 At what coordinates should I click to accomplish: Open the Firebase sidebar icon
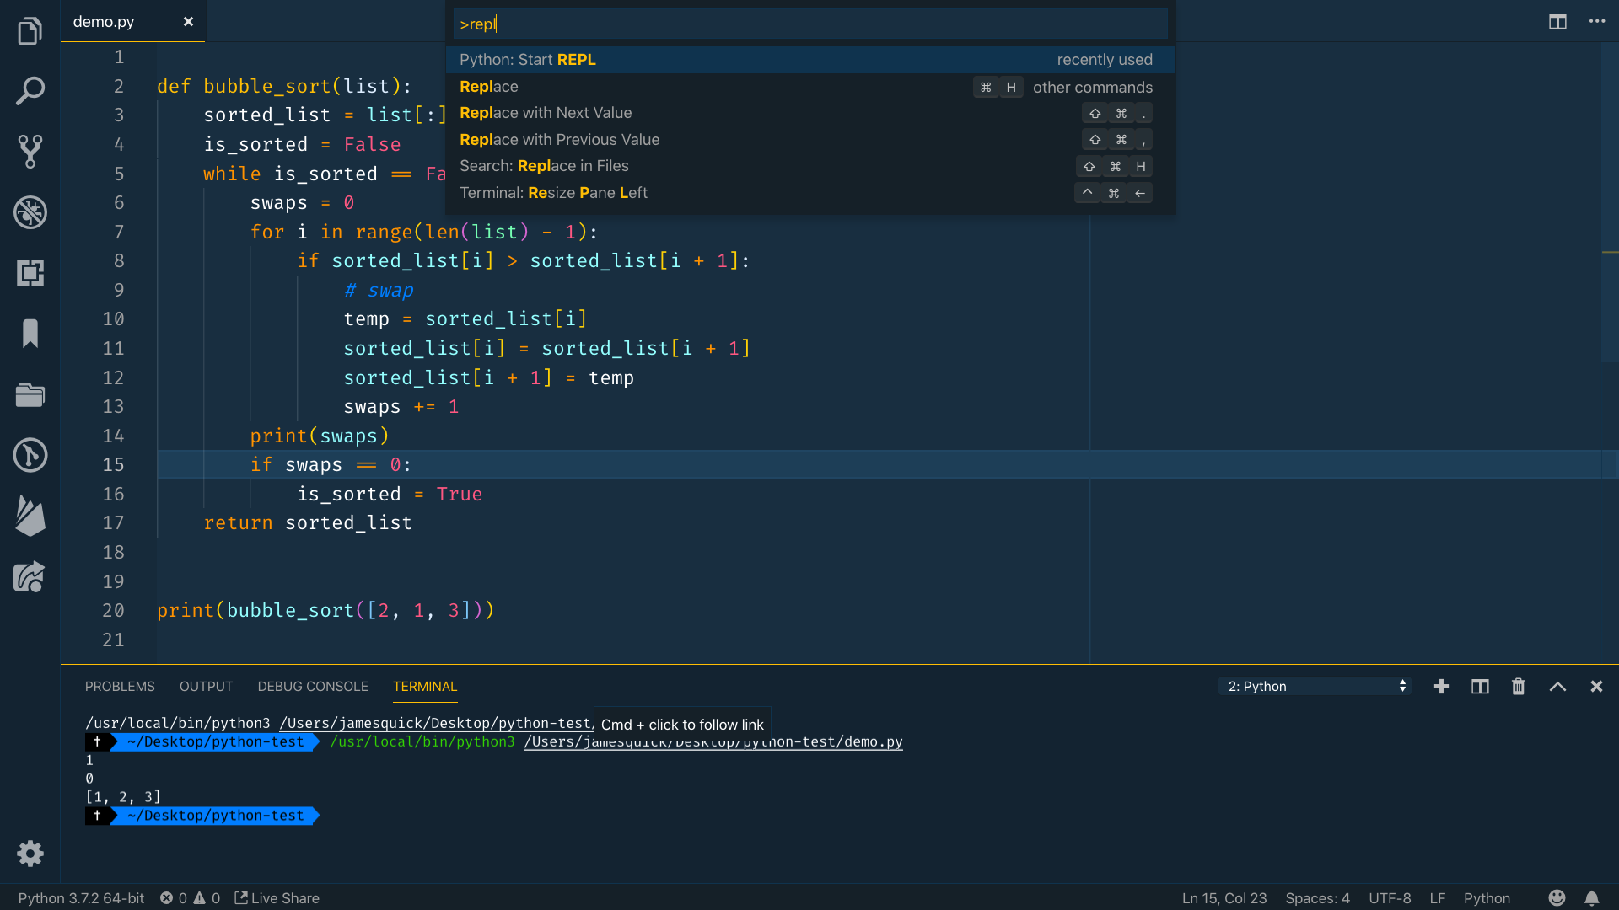pos(30,516)
